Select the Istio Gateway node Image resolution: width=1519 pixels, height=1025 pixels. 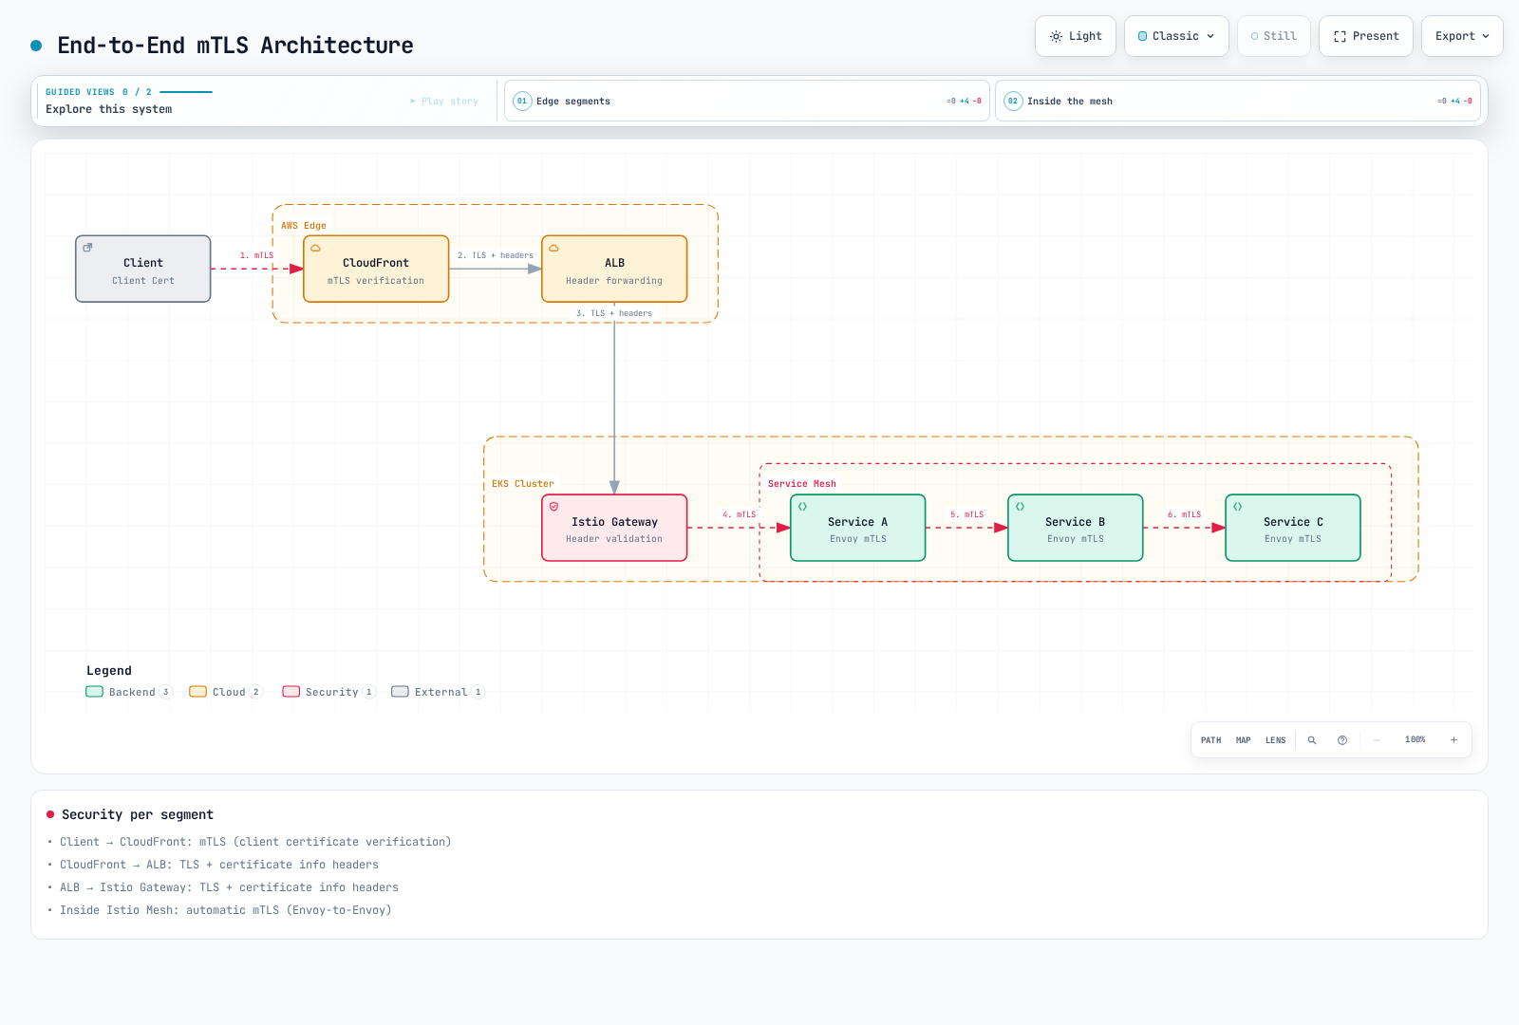pyautogui.click(x=614, y=528)
